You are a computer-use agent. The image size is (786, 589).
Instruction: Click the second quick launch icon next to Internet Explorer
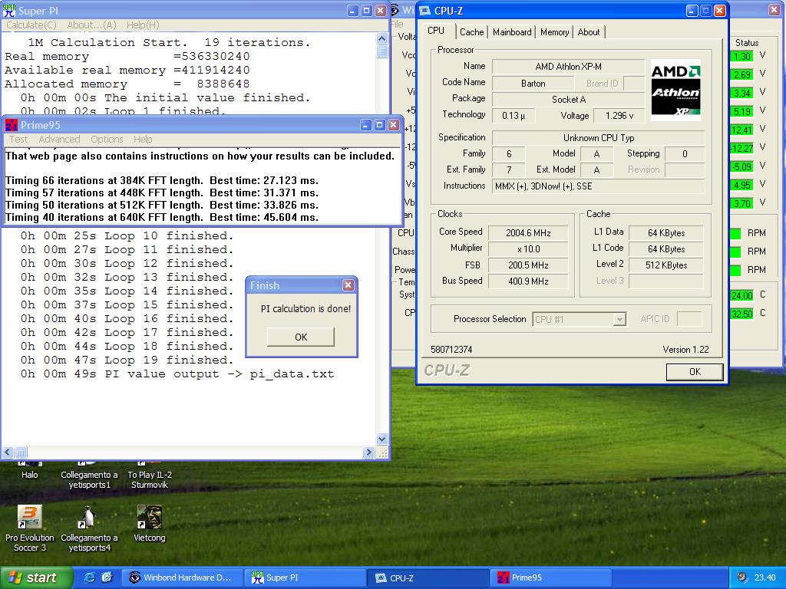coord(107,577)
